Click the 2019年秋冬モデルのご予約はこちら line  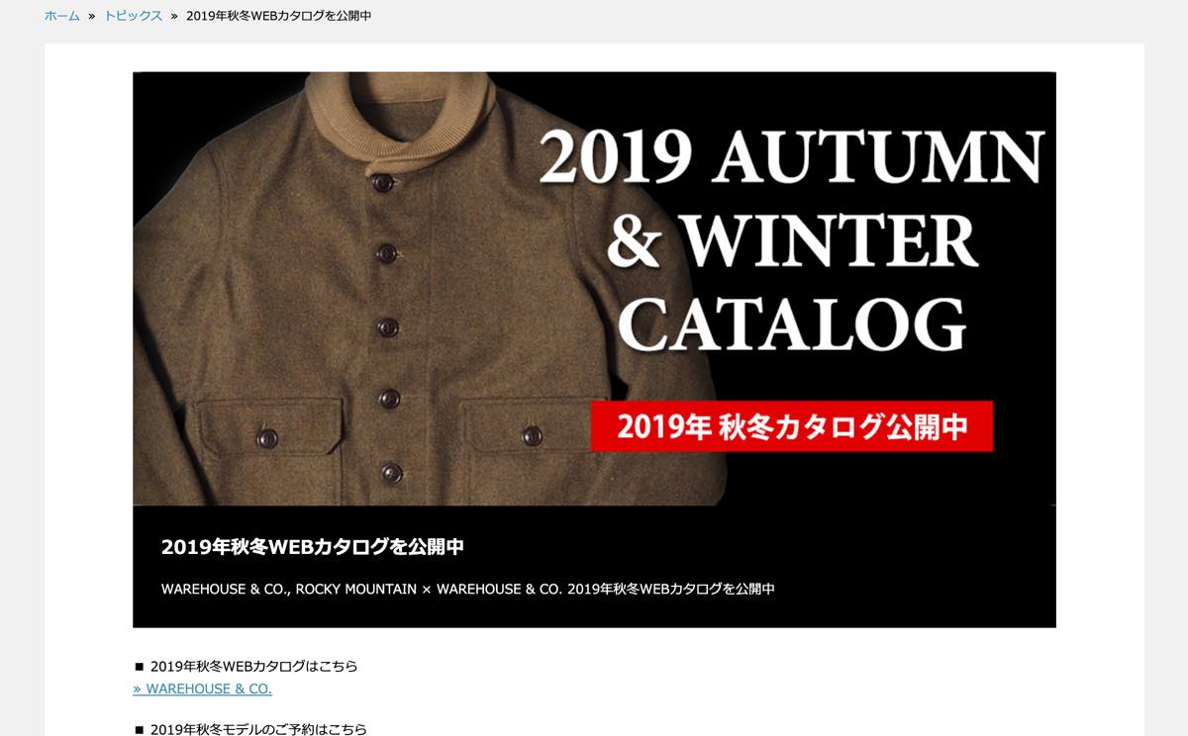coord(258,729)
